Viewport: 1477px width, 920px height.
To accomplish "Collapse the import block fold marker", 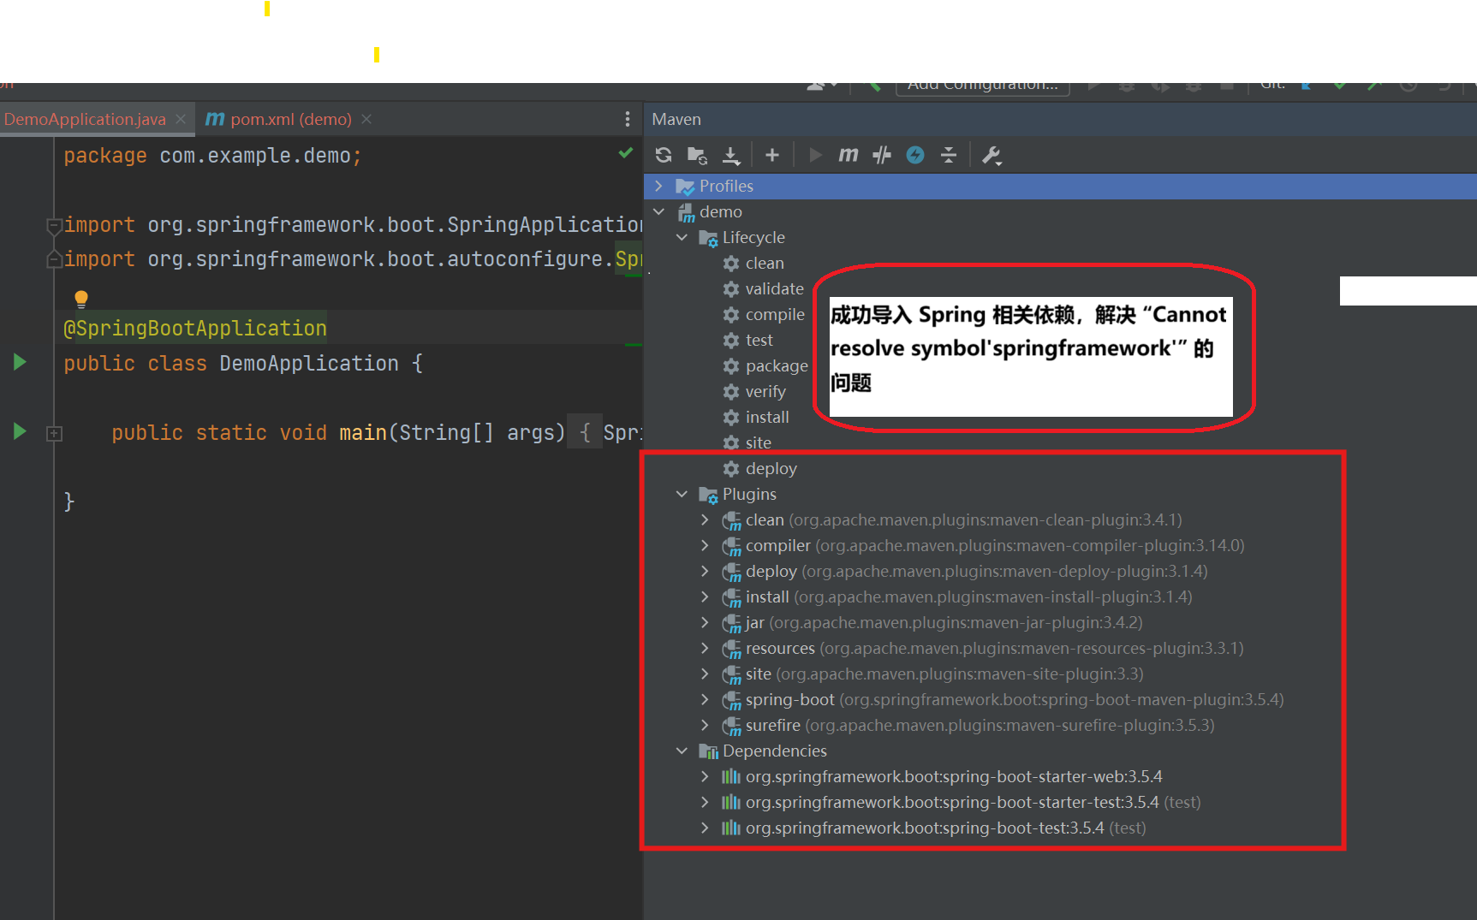I will coord(54,225).
